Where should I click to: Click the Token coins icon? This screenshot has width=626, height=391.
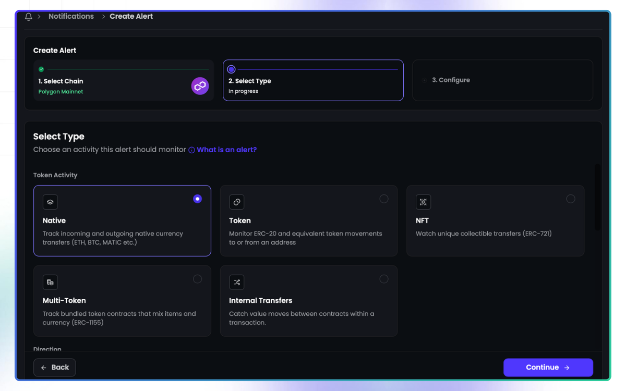[236, 202]
